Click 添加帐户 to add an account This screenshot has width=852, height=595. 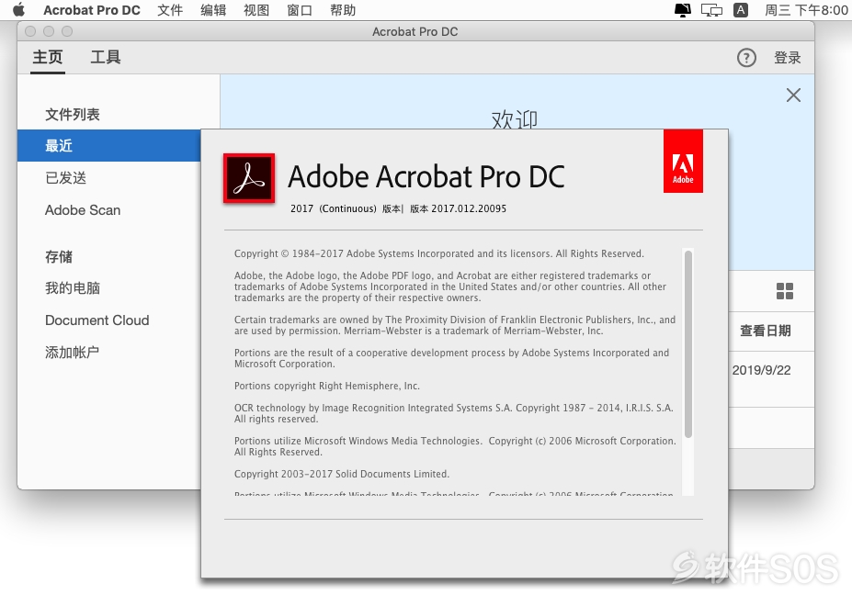pos(72,353)
